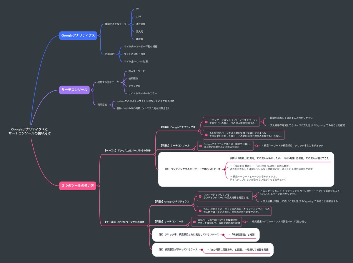Select the 【ケース②】CV上位ページからの改善 node
This screenshot has width=353, height=263.
[125, 222]
